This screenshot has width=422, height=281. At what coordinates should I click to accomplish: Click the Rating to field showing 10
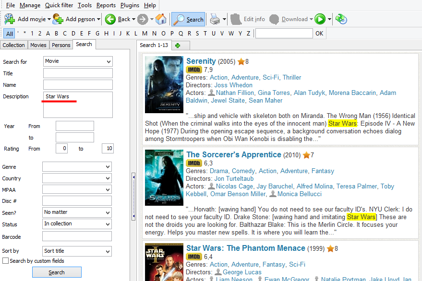108,149
